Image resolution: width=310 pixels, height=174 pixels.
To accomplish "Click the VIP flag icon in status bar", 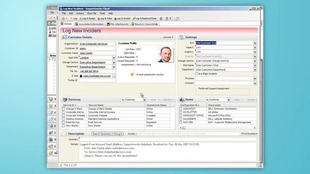I will [x=61, y=165].
